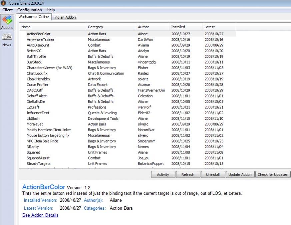Select the Curse Profiler addon row
The image size is (291, 225).
pyautogui.click(x=128, y=84)
